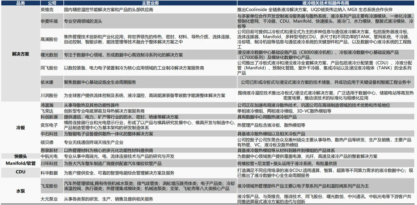
Task: Click the cell starting 专注于数据中心领域
Action: coord(150,55)
